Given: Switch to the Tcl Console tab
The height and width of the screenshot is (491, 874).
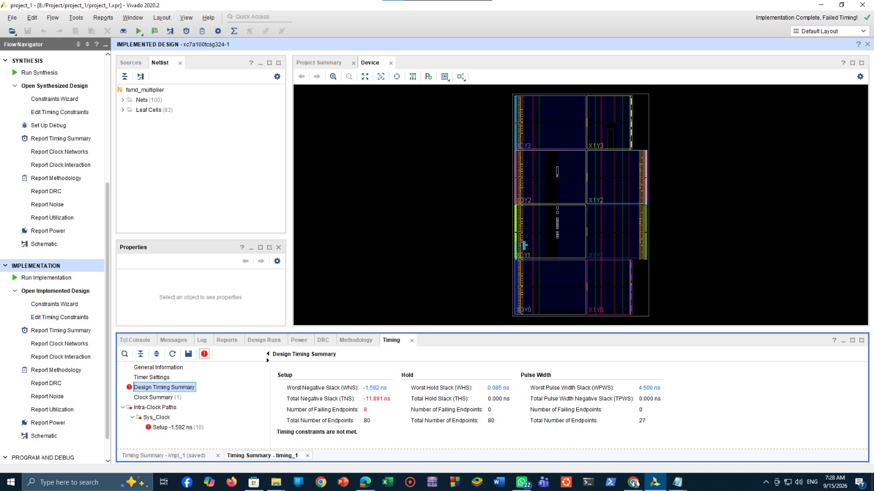Looking at the screenshot, I should (135, 340).
